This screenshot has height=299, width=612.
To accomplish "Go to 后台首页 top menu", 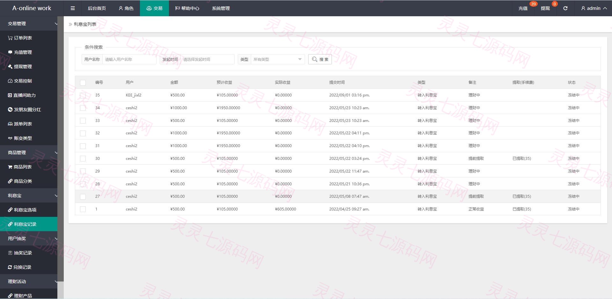I will click(97, 8).
